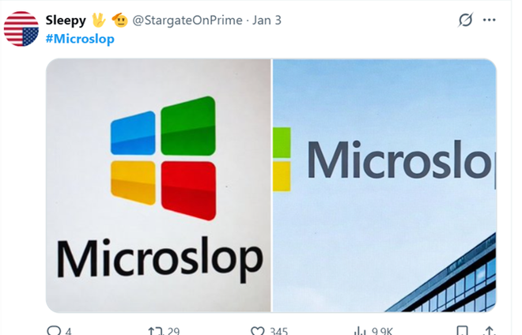Viewport: 522px width, 335px height.
Task: Click the saluting face emoji in name
Action: click(119, 20)
